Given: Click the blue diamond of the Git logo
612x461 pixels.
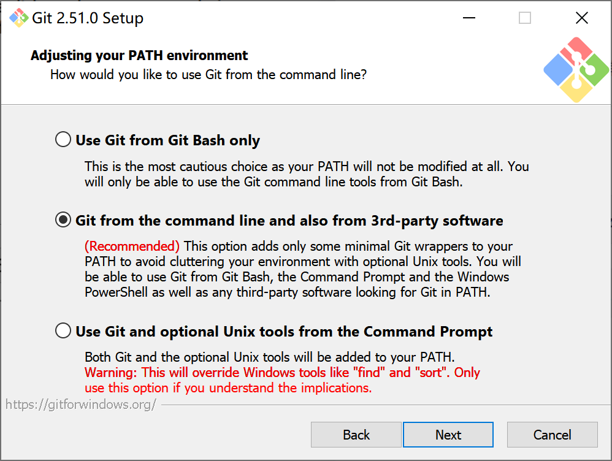Looking at the screenshot, I should pyautogui.click(x=558, y=69).
